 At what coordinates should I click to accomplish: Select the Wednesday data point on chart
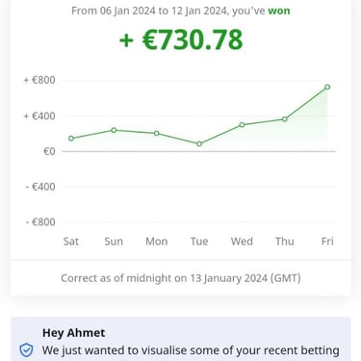(242, 124)
